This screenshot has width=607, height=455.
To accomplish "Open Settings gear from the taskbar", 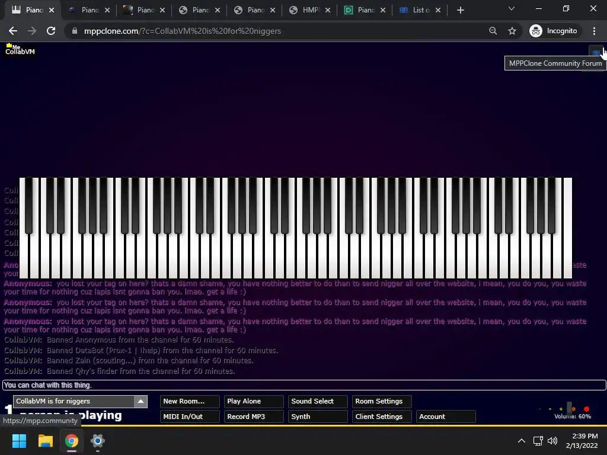I will pos(98,441).
